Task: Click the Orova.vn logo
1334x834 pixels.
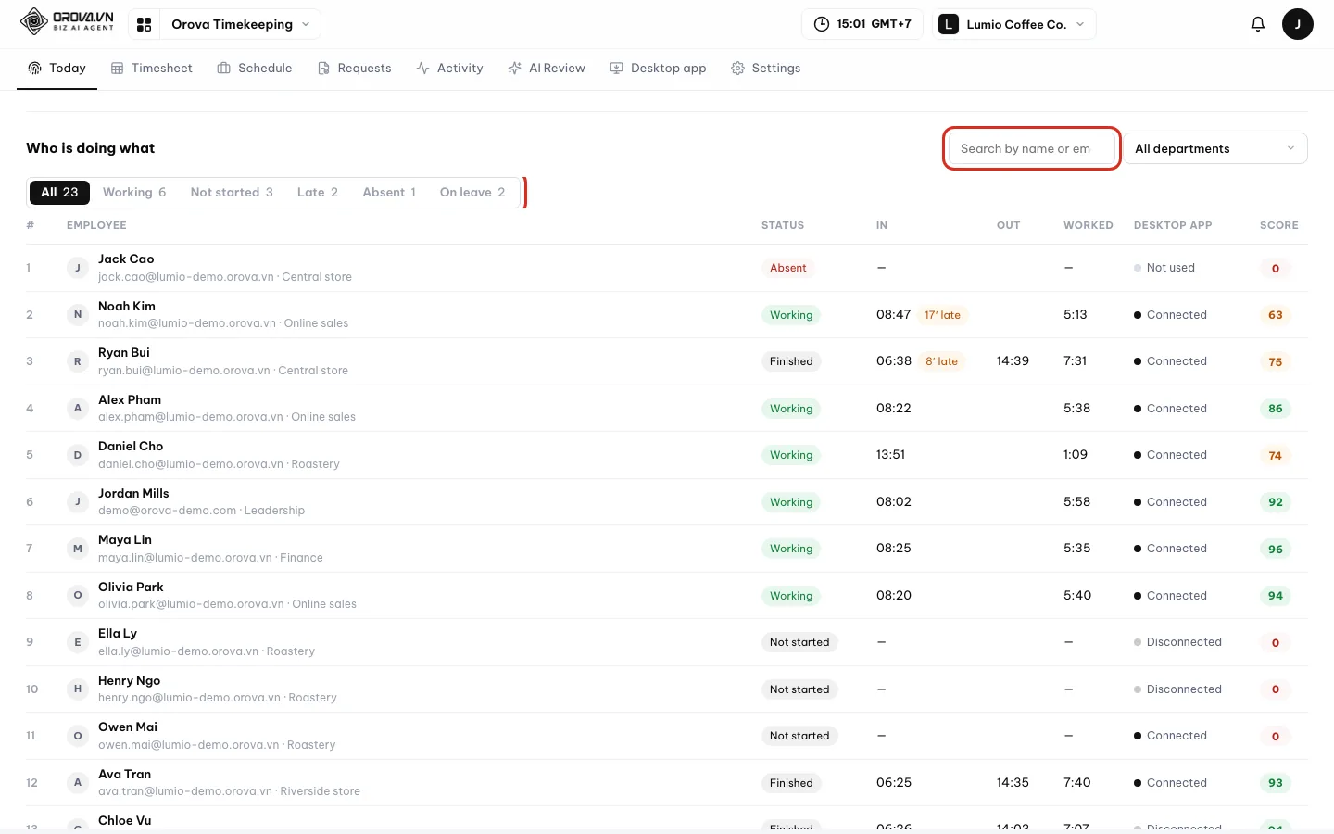Action: pos(67,21)
